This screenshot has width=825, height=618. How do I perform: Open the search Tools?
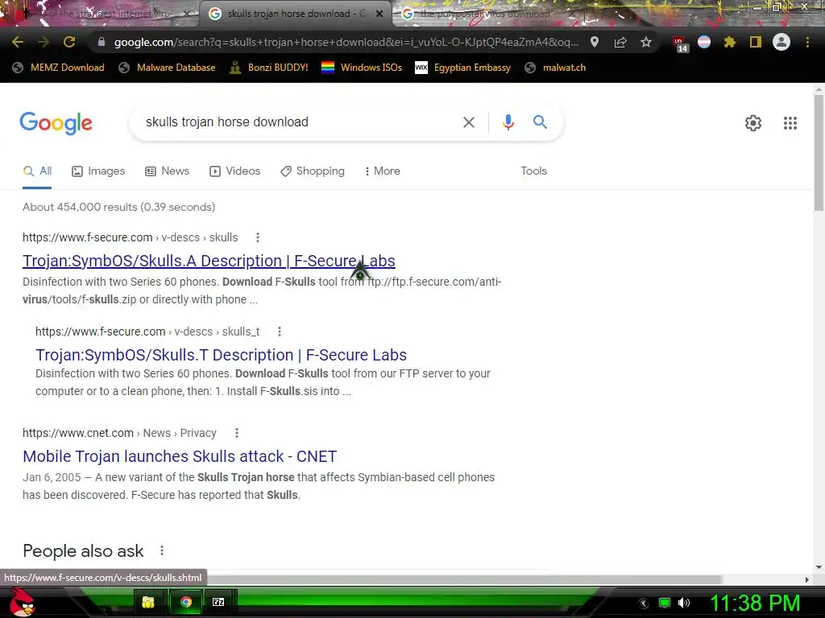pyautogui.click(x=533, y=171)
